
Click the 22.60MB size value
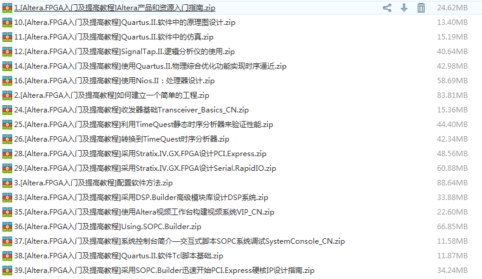[x=452, y=212]
